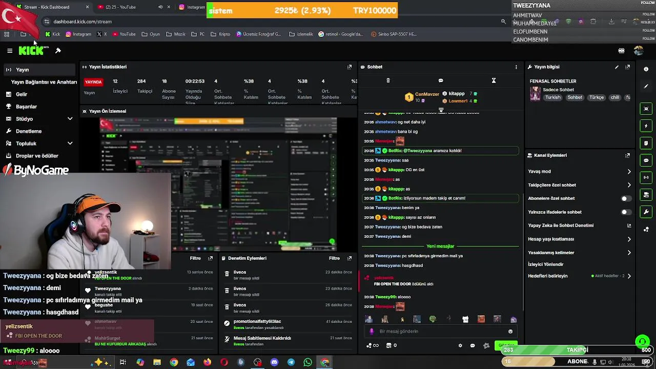Open Yapay Zeka ile Sohbet Denetimi link
Image resolution: width=656 pixels, height=369 pixels.
[579, 225]
